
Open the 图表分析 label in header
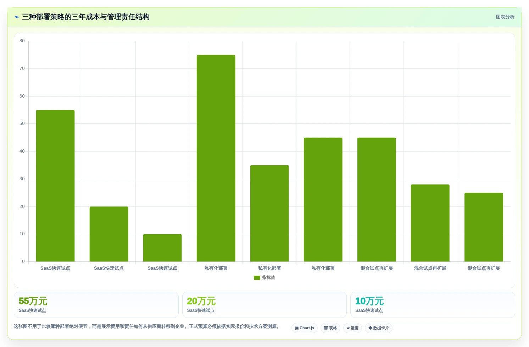click(505, 17)
